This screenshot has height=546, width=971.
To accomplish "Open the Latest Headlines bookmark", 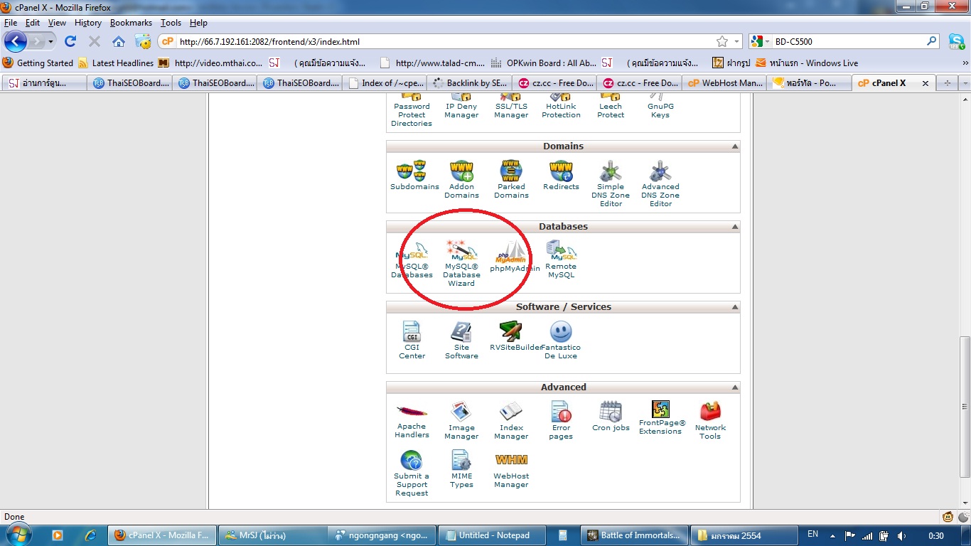I will pos(116,63).
